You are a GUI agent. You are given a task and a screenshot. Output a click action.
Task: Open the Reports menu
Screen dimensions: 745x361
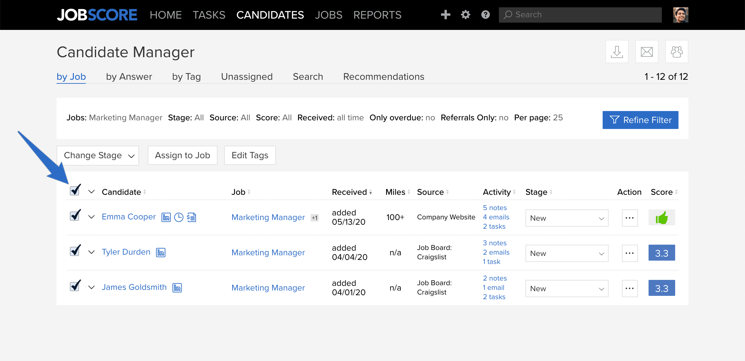coord(377,15)
